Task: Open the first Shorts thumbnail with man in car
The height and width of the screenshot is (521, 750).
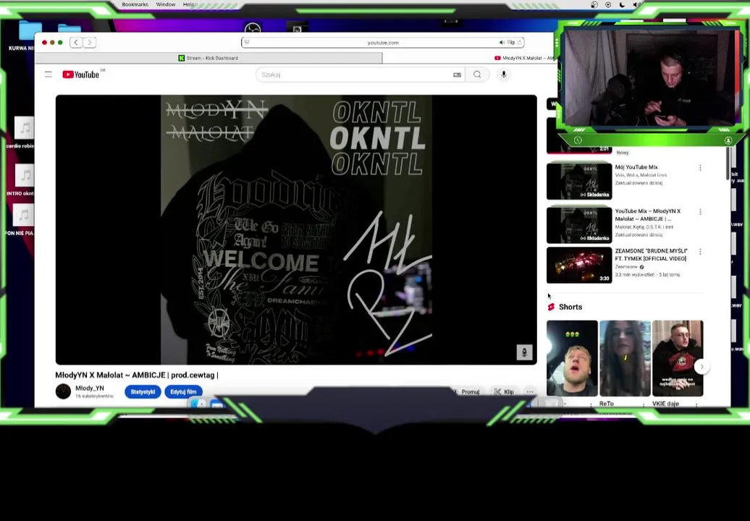Action: 572,358
